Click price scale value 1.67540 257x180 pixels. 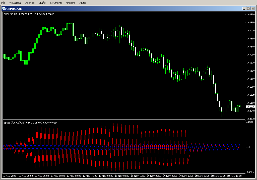(x=250, y=46)
